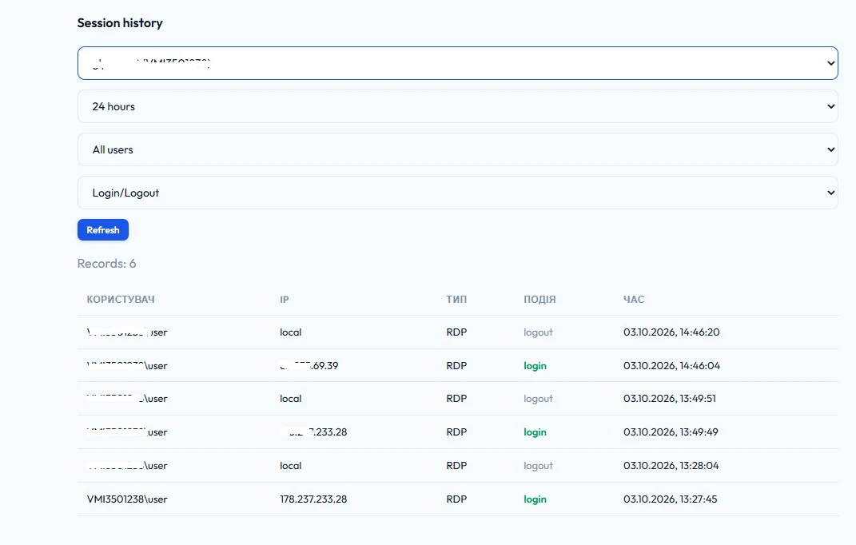Click timestamp "03.10.2026, 13:28:04"

(671, 466)
